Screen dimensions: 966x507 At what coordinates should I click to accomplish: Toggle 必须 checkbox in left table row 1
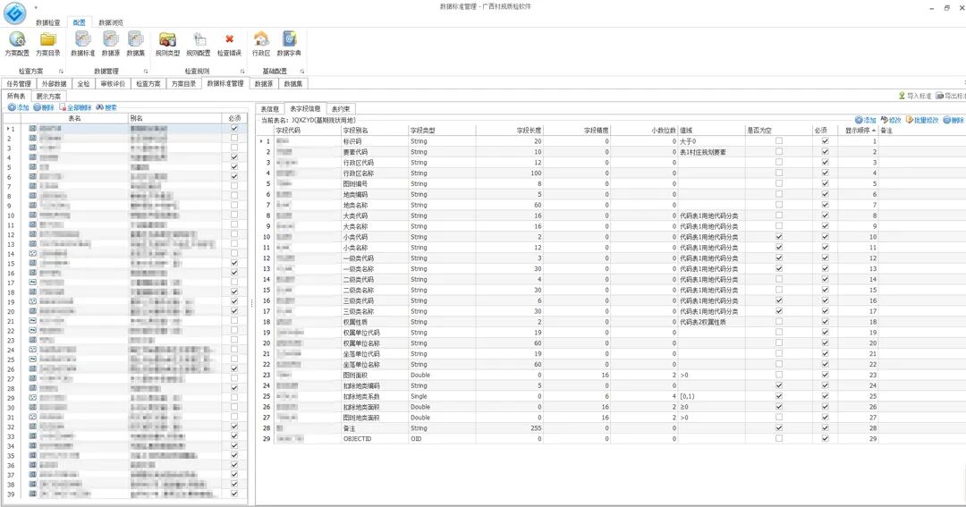(234, 129)
